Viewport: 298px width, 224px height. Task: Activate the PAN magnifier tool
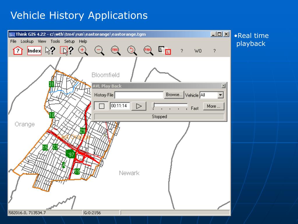pos(148,51)
